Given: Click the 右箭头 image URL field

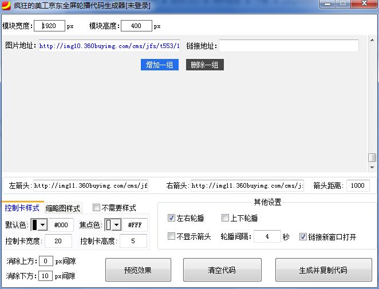Looking at the screenshot, I should (x=247, y=185).
